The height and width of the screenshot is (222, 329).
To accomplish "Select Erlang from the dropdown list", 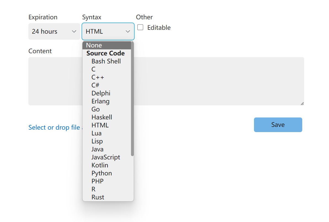I will [x=100, y=101].
